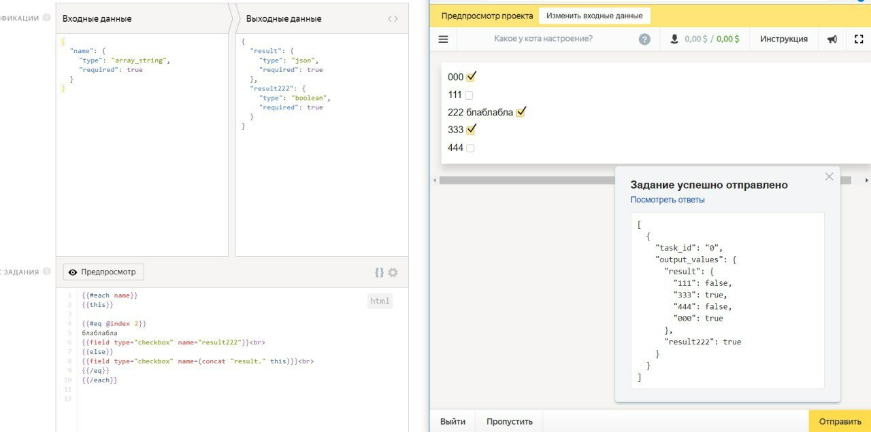Click the Выйти button
This screenshot has height=432, width=871.
pyautogui.click(x=453, y=421)
